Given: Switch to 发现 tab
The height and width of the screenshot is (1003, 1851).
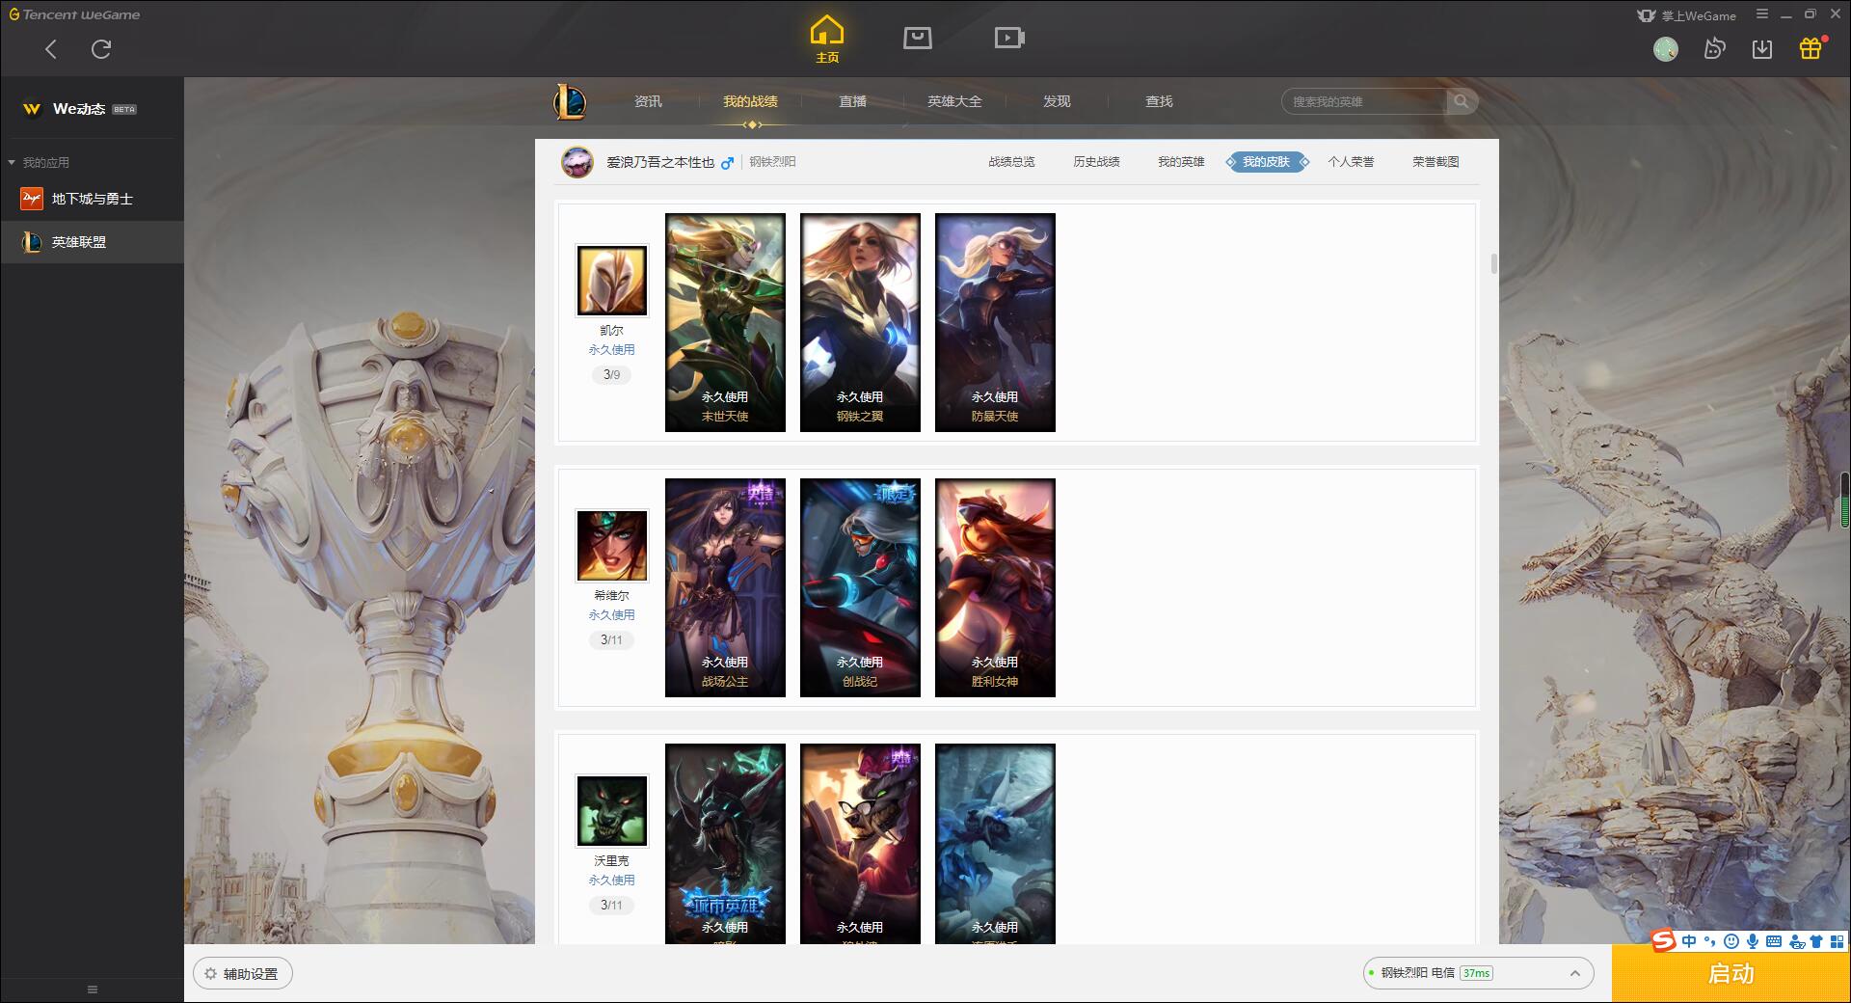Looking at the screenshot, I should pos(1057,101).
